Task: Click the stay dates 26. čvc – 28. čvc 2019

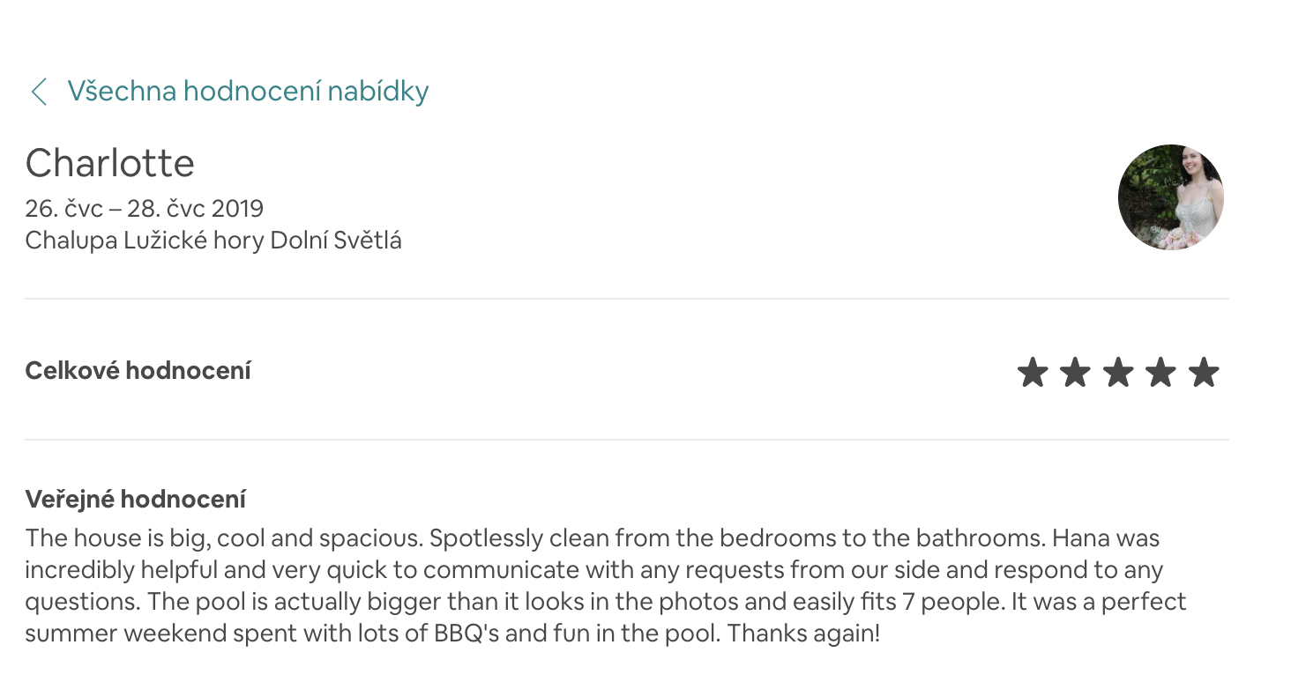Action: tap(145, 209)
